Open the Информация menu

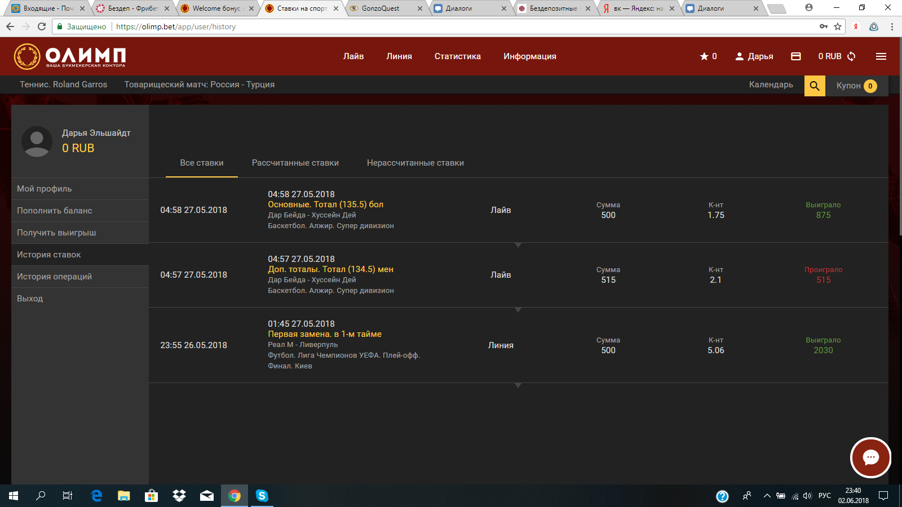coord(530,56)
